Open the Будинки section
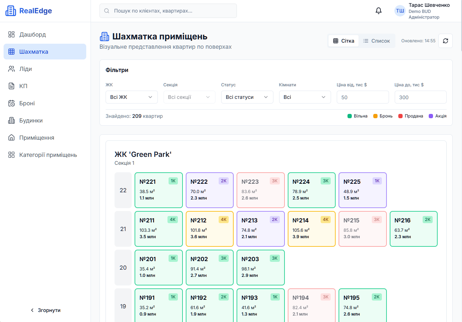This screenshot has width=462, height=322. (x=31, y=120)
